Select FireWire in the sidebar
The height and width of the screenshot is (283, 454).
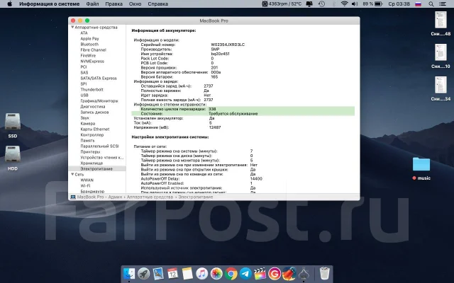(x=88, y=55)
